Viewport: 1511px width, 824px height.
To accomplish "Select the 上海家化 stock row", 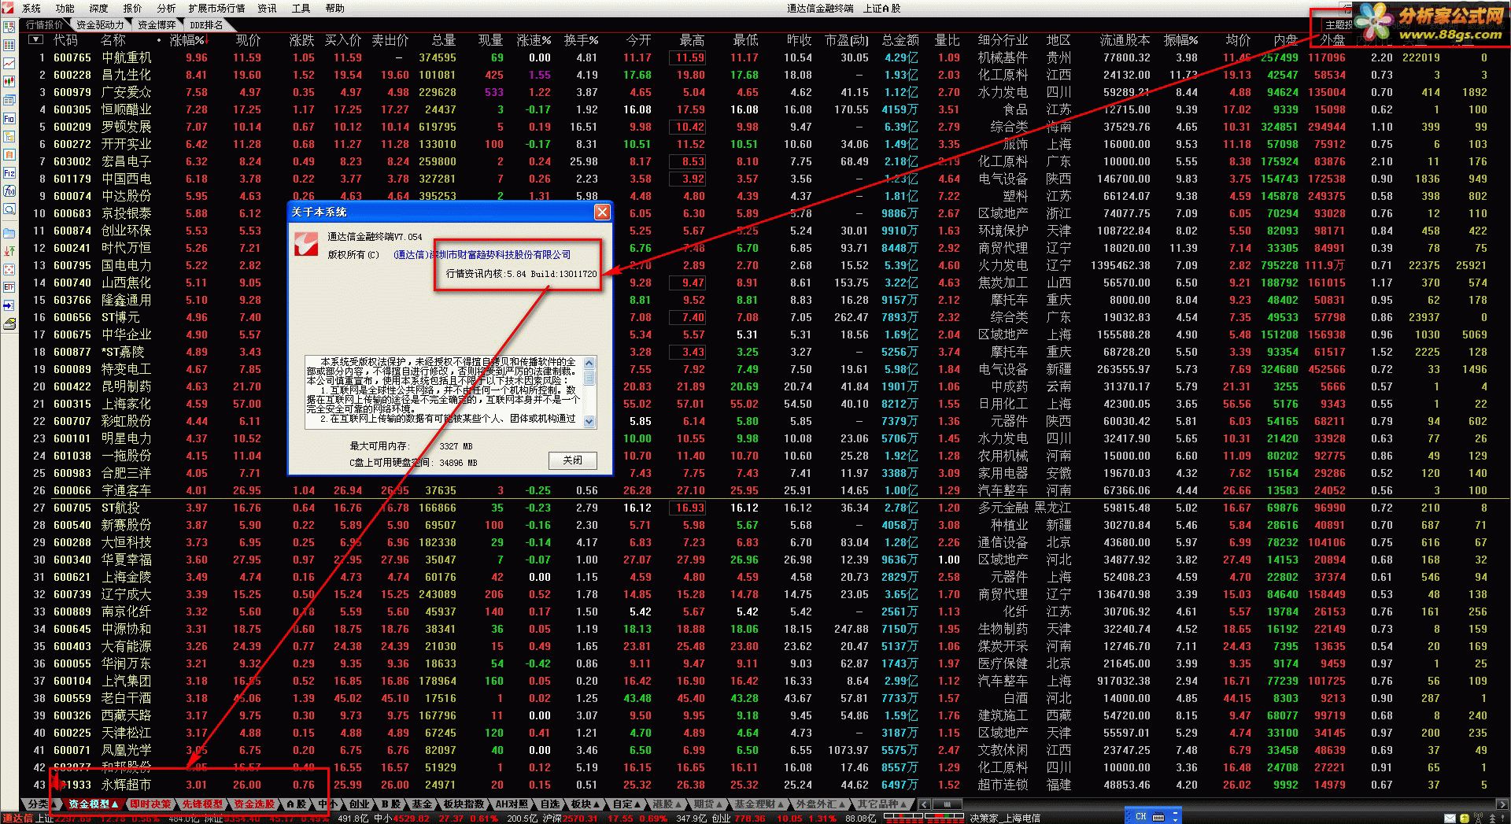I will (764, 404).
